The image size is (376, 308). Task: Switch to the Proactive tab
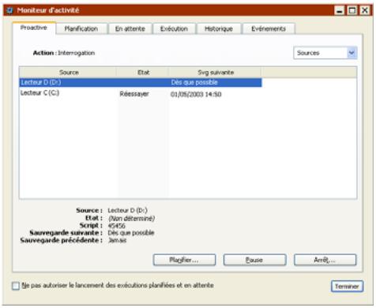pos(34,28)
